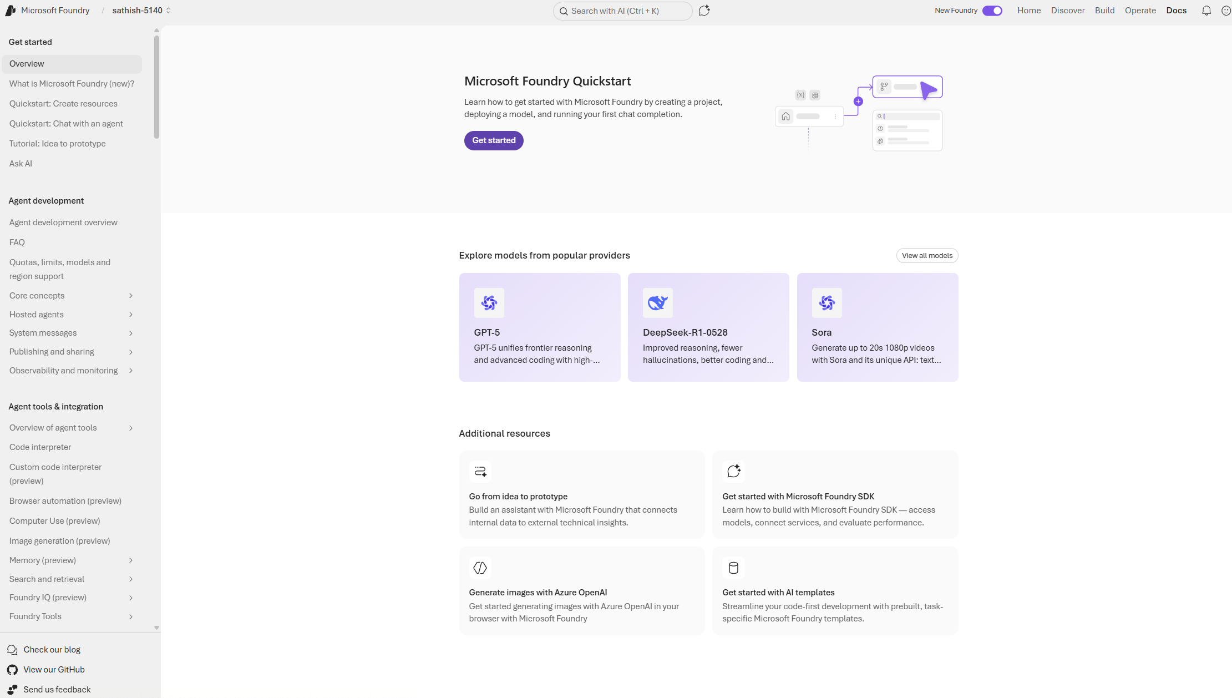
Task: Switch to the Build tab
Action: [x=1104, y=11]
